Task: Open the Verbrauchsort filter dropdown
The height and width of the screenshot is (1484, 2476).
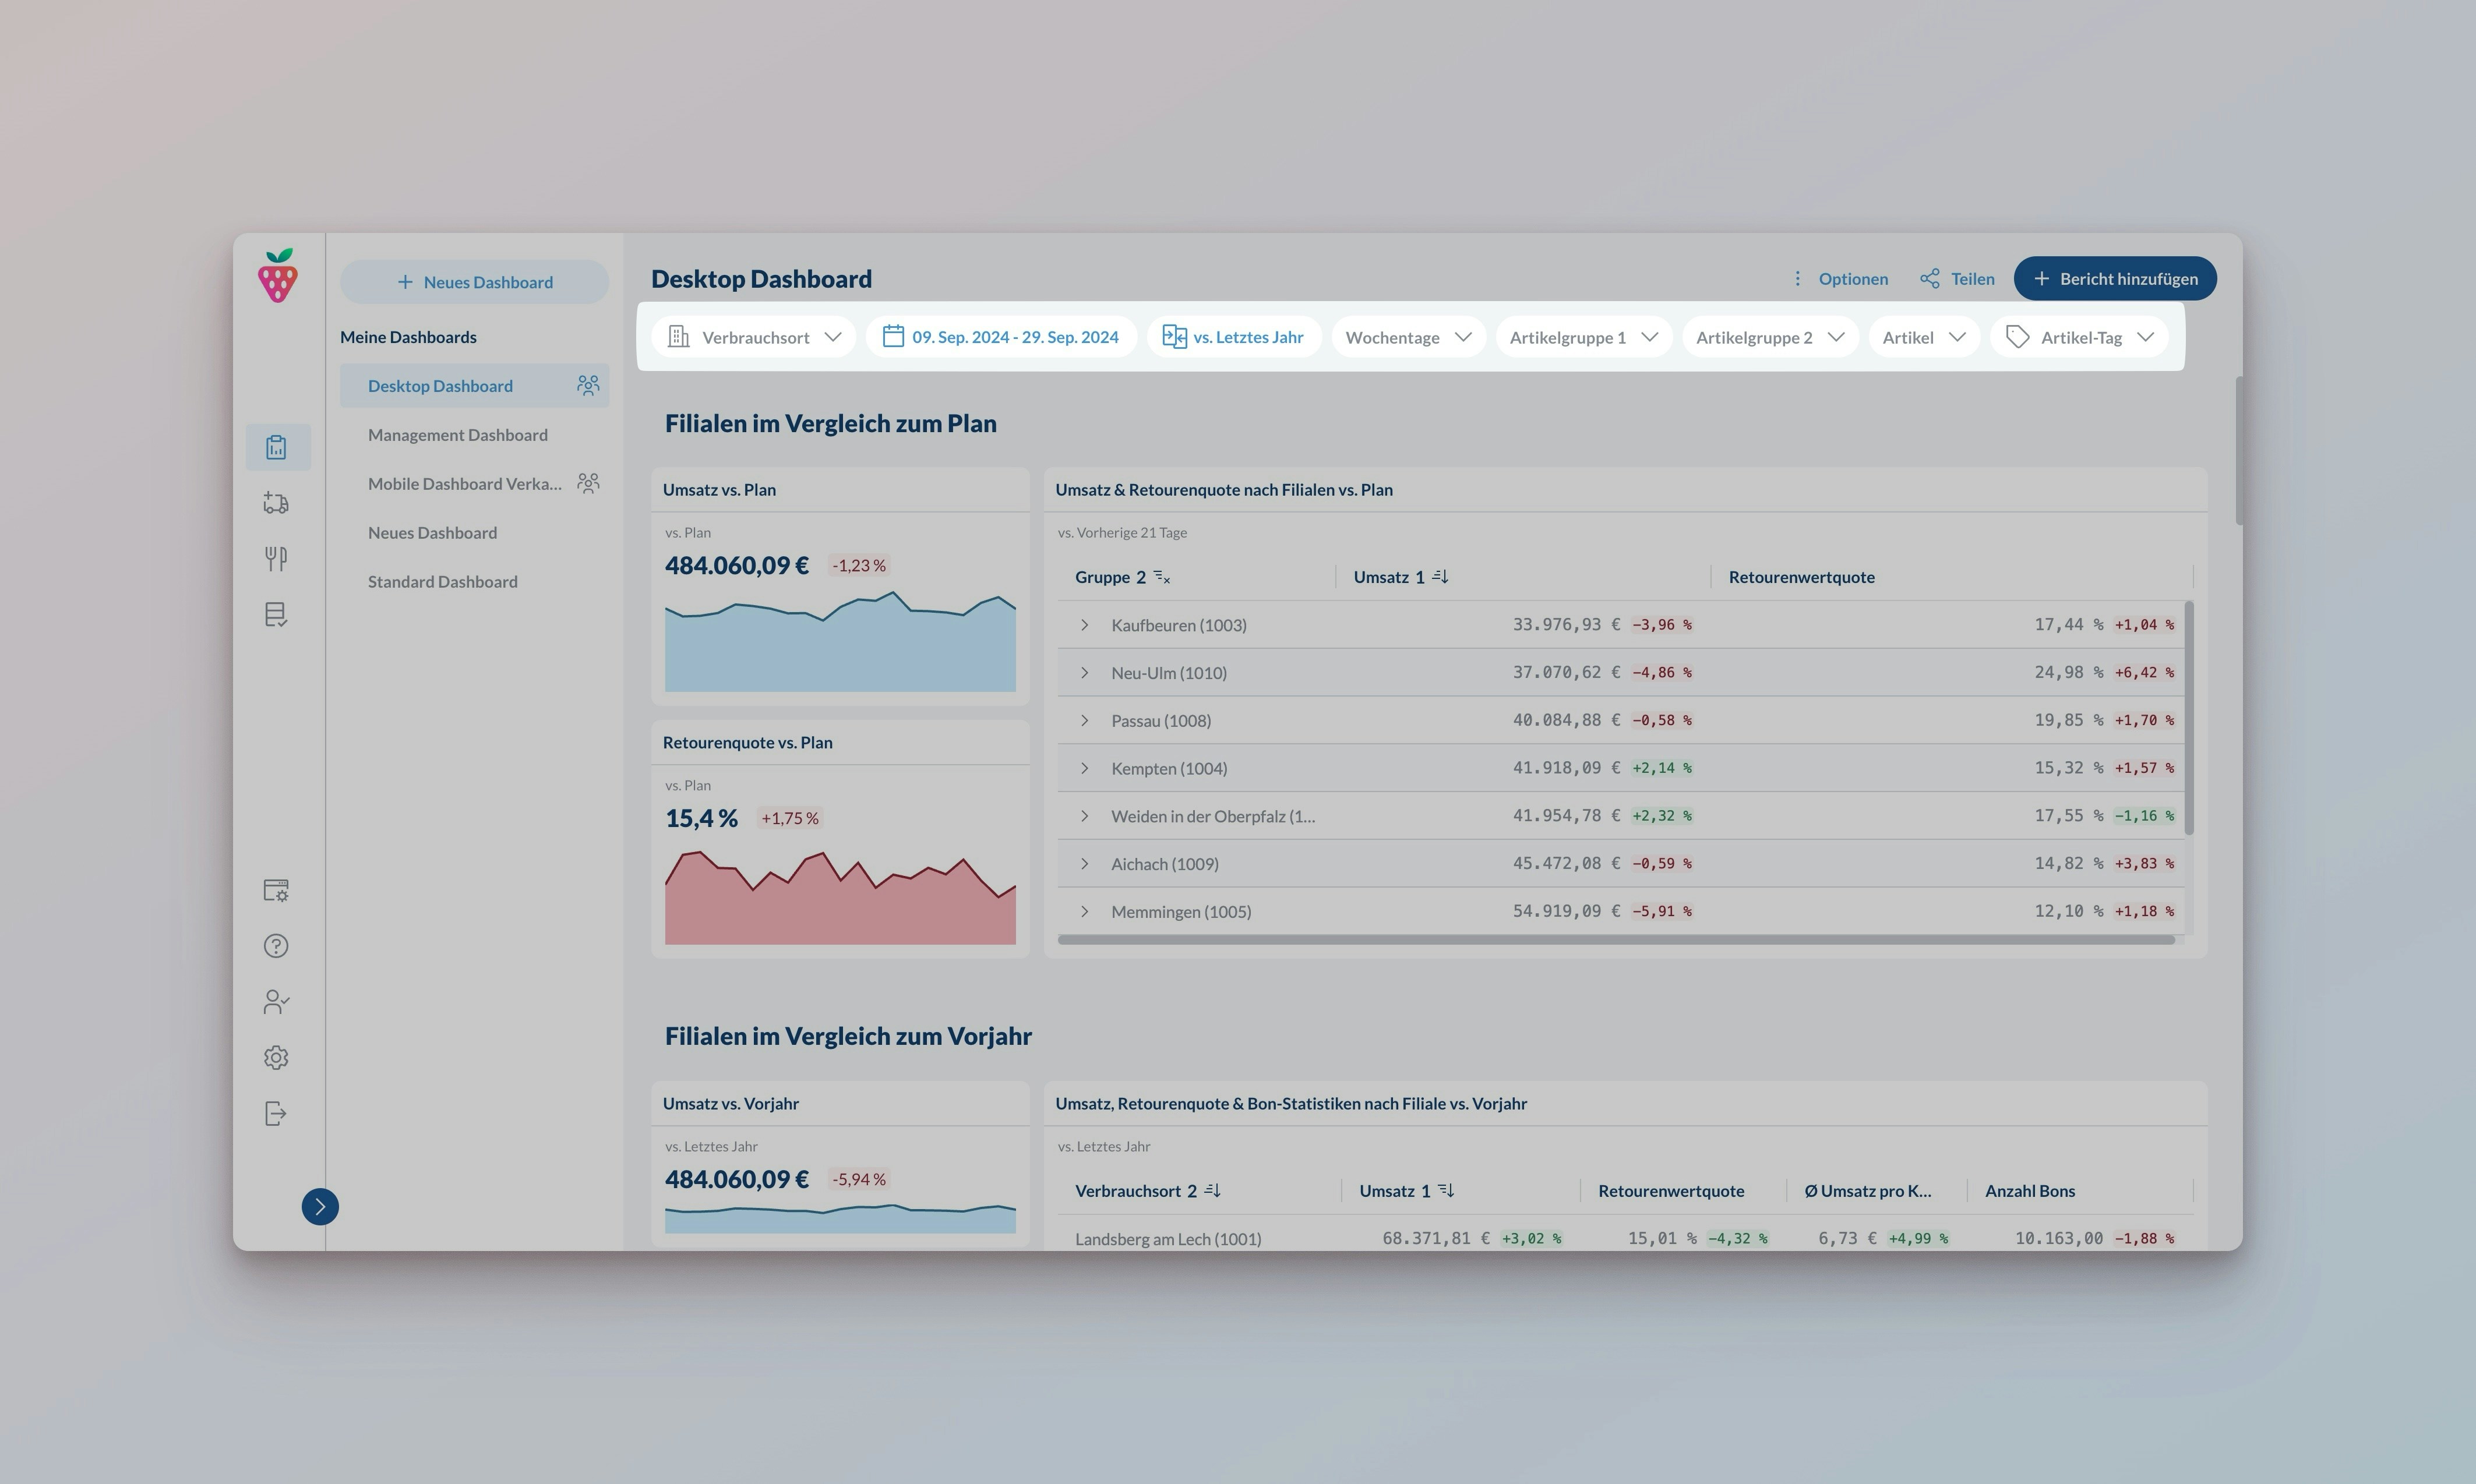Action: coord(754,337)
